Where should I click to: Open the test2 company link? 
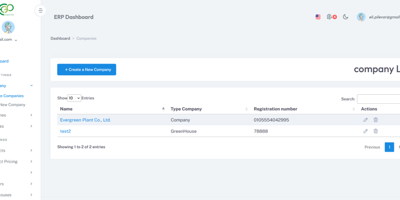(x=65, y=132)
